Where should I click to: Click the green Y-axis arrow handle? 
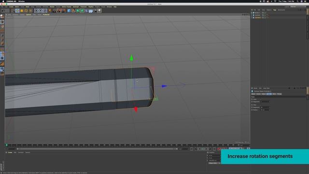131,58
